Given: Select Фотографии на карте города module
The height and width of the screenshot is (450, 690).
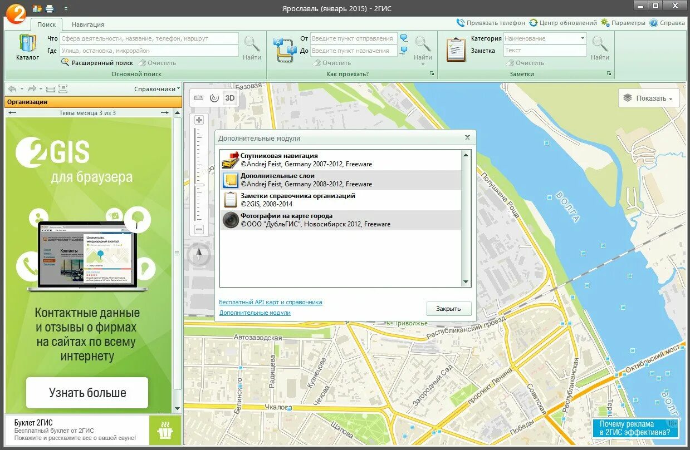Looking at the screenshot, I should [x=340, y=220].
